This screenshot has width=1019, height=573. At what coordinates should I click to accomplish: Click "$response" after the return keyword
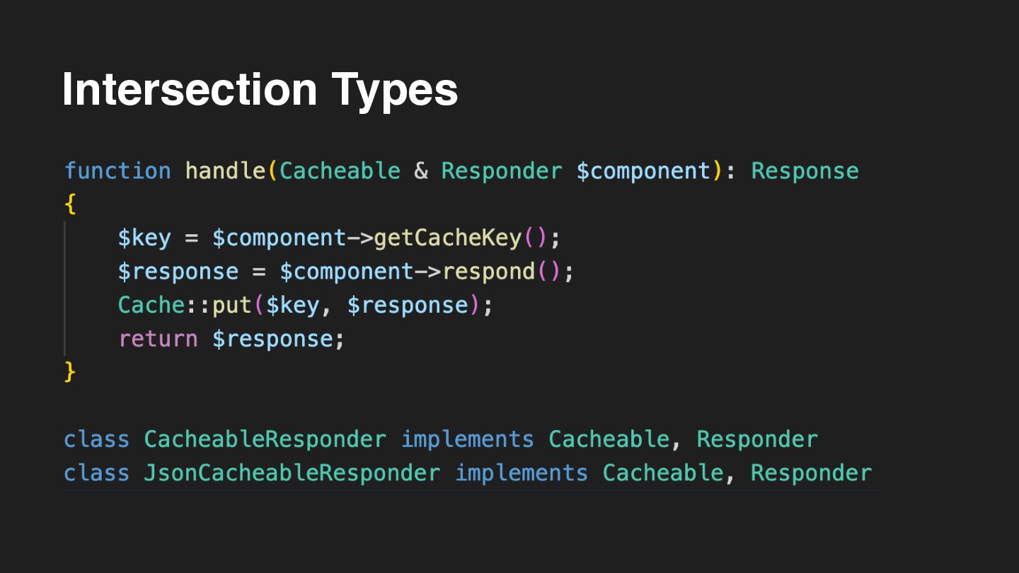tap(272, 339)
